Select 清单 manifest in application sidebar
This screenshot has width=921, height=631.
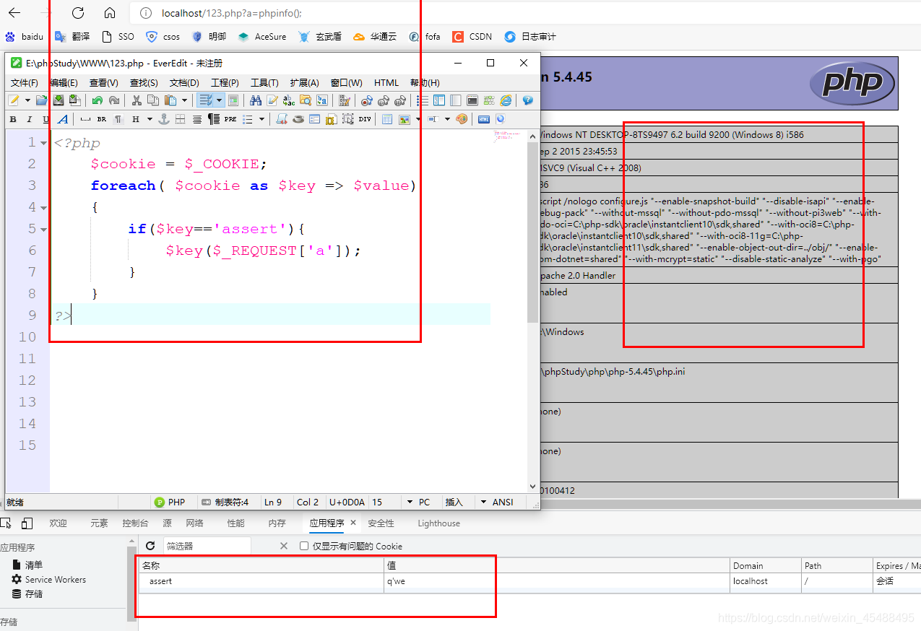(x=27, y=565)
